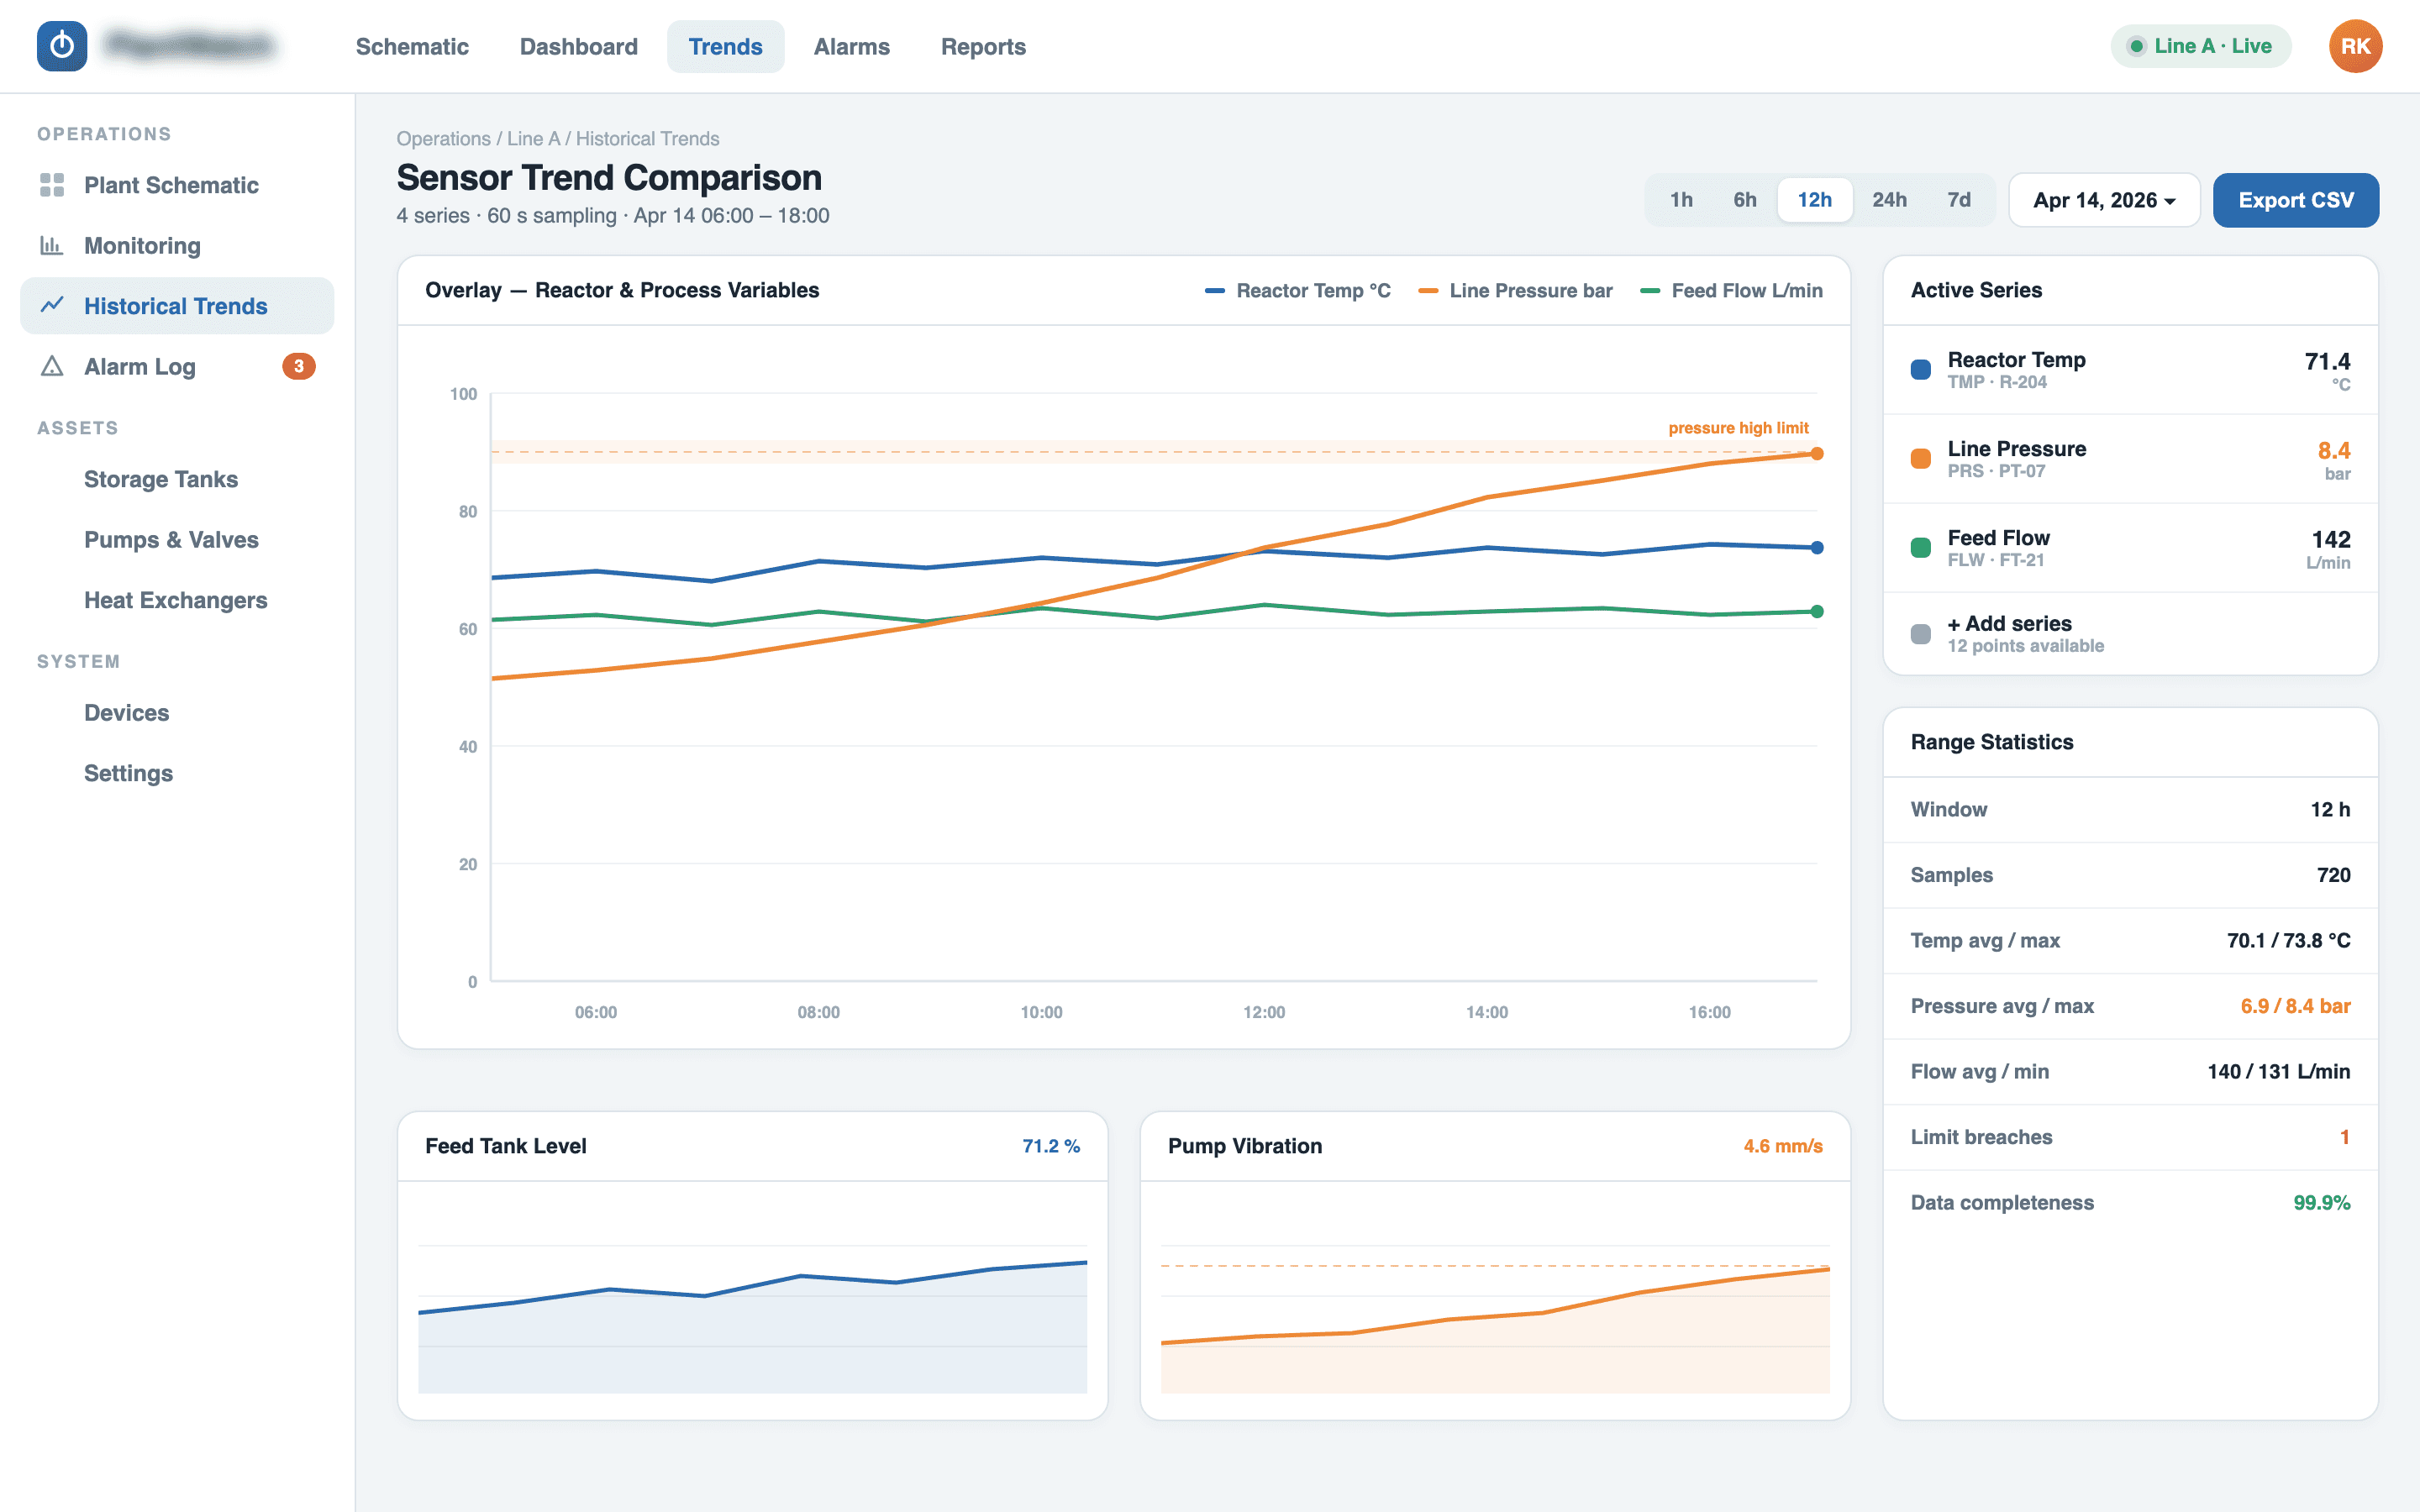This screenshot has width=2420, height=1512.
Task: Click Reactor Temp end point marker on chart
Action: point(1817,547)
